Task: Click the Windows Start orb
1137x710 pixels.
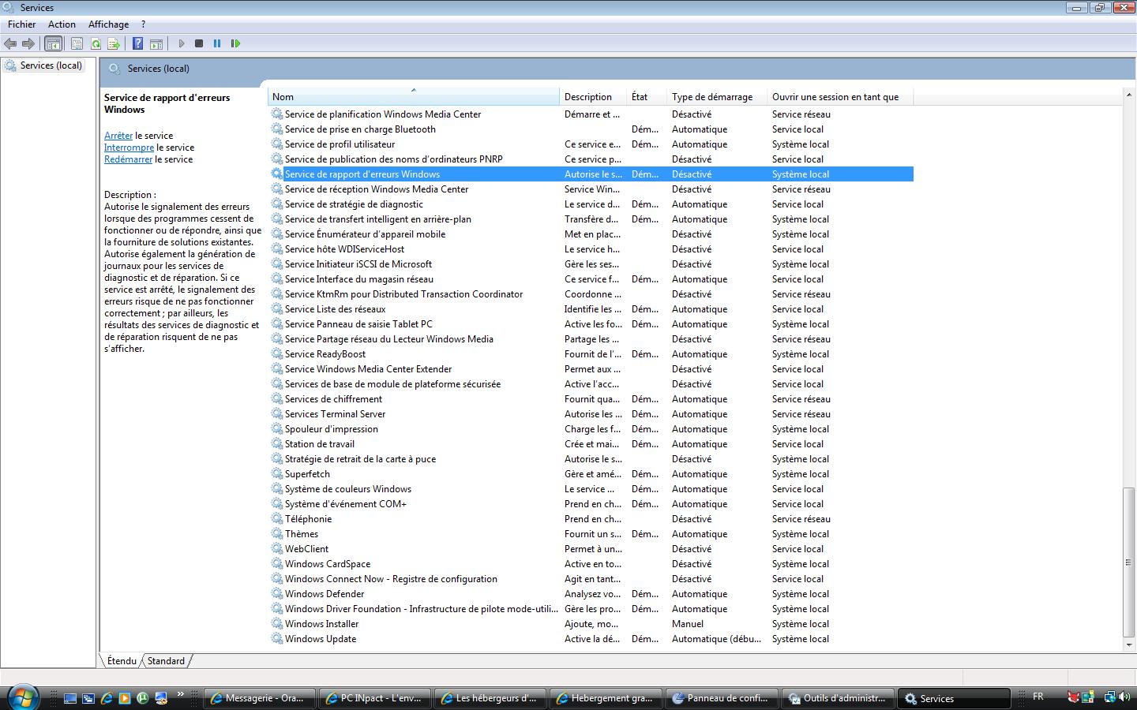Action: pyautogui.click(x=21, y=697)
